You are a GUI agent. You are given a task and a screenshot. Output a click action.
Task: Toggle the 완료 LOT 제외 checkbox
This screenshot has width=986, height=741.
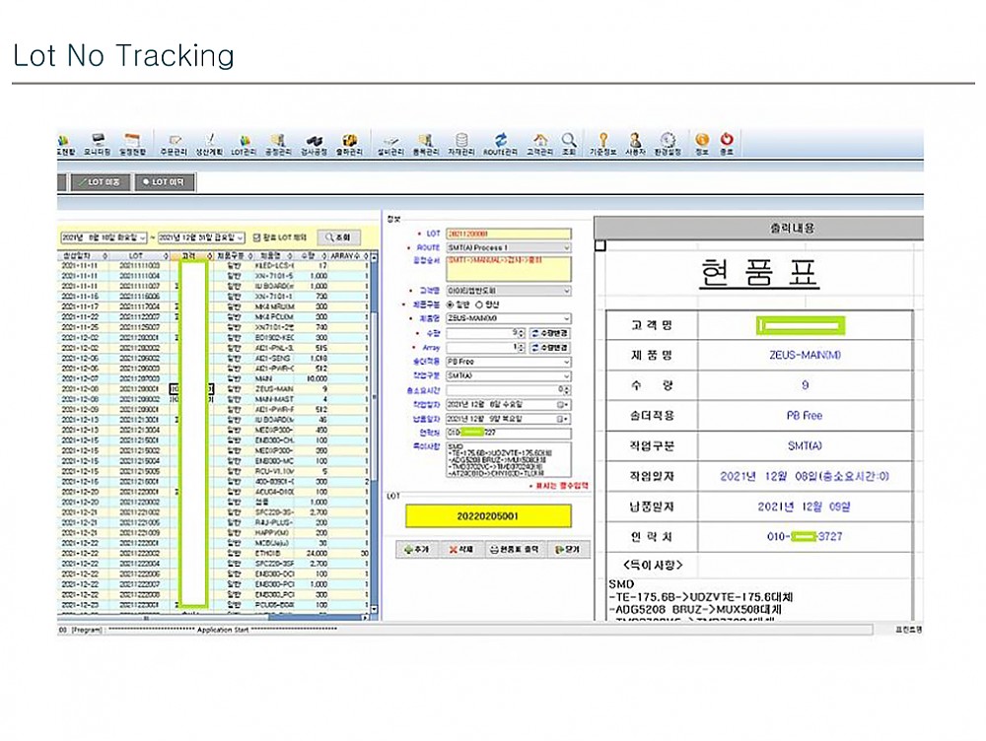[257, 237]
